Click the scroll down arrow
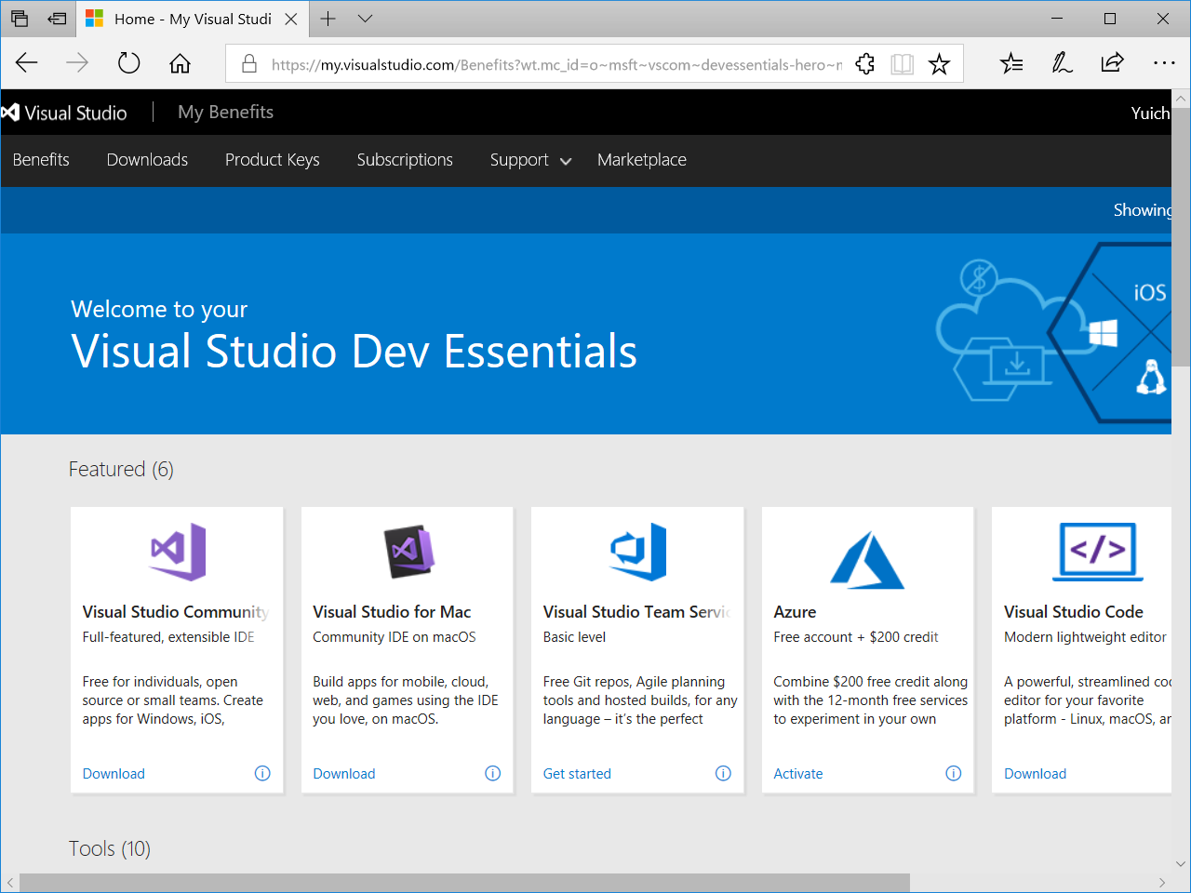 pyautogui.click(x=1181, y=864)
